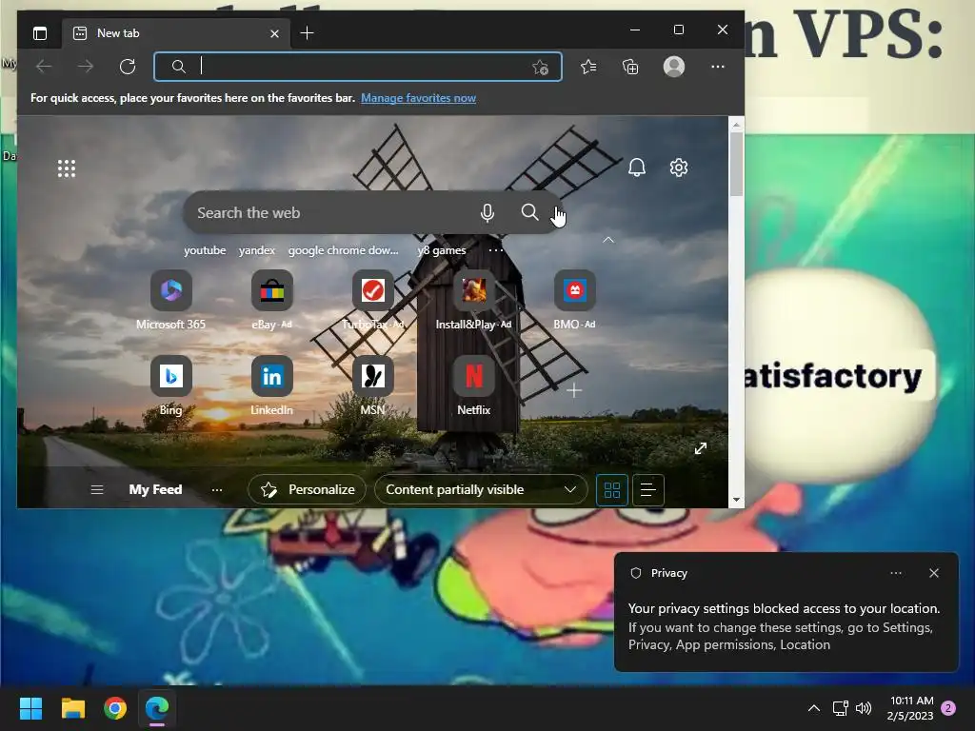Collapse quick links with chevron
The height and width of the screenshot is (731, 975).
[x=608, y=240]
